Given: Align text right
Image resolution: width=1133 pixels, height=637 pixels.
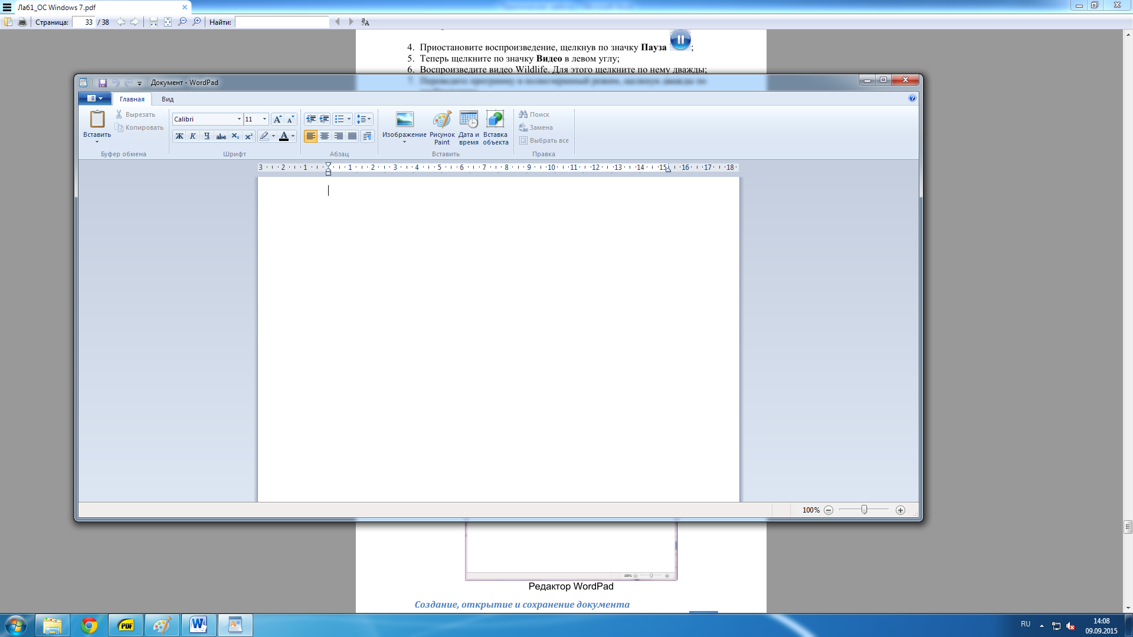Looking at the screenshot, I should (x=338, y=136).
